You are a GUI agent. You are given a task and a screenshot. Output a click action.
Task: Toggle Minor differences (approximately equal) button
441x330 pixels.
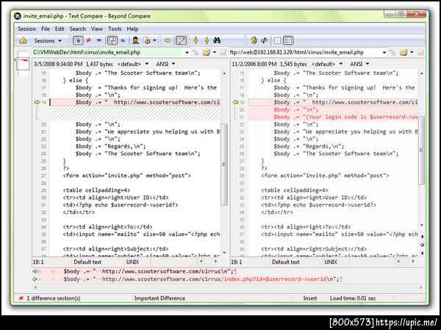[x=123, y=41]
